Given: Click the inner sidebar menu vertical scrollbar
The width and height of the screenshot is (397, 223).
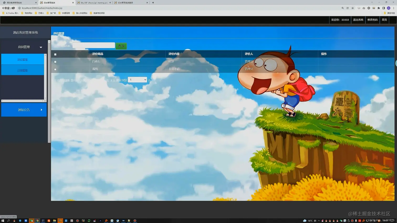Looking at the screenshot, I should [45, 77].
